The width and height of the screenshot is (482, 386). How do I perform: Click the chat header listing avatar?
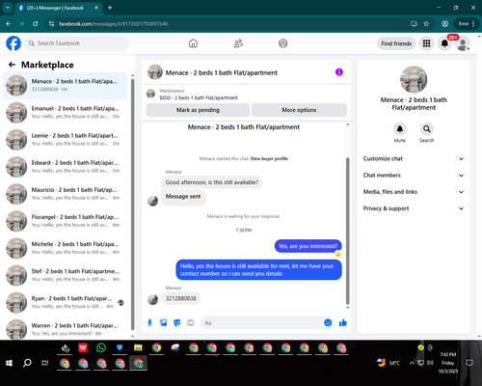coord(155,72)
